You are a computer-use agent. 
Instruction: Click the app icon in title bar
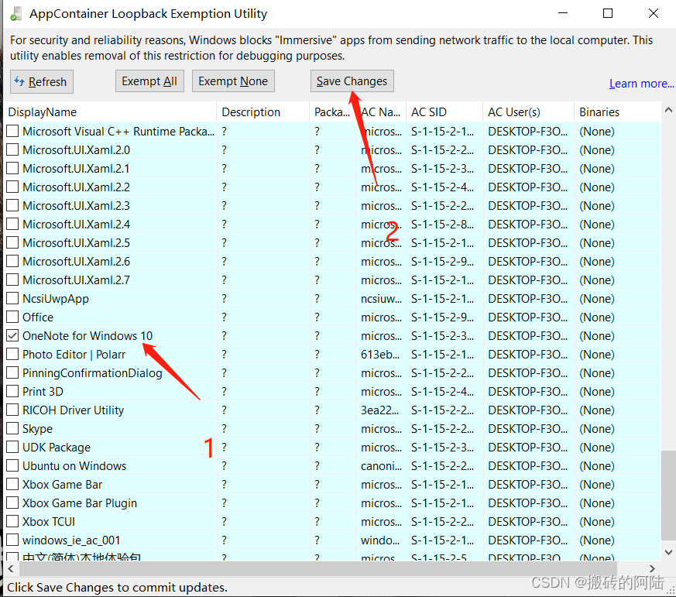click(16, 14)
